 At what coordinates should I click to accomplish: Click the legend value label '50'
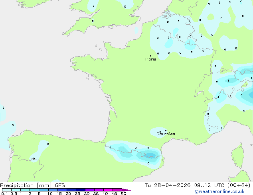[x=123, y=193]
